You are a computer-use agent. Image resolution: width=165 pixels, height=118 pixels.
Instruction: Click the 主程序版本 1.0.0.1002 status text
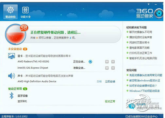[14, 116]
